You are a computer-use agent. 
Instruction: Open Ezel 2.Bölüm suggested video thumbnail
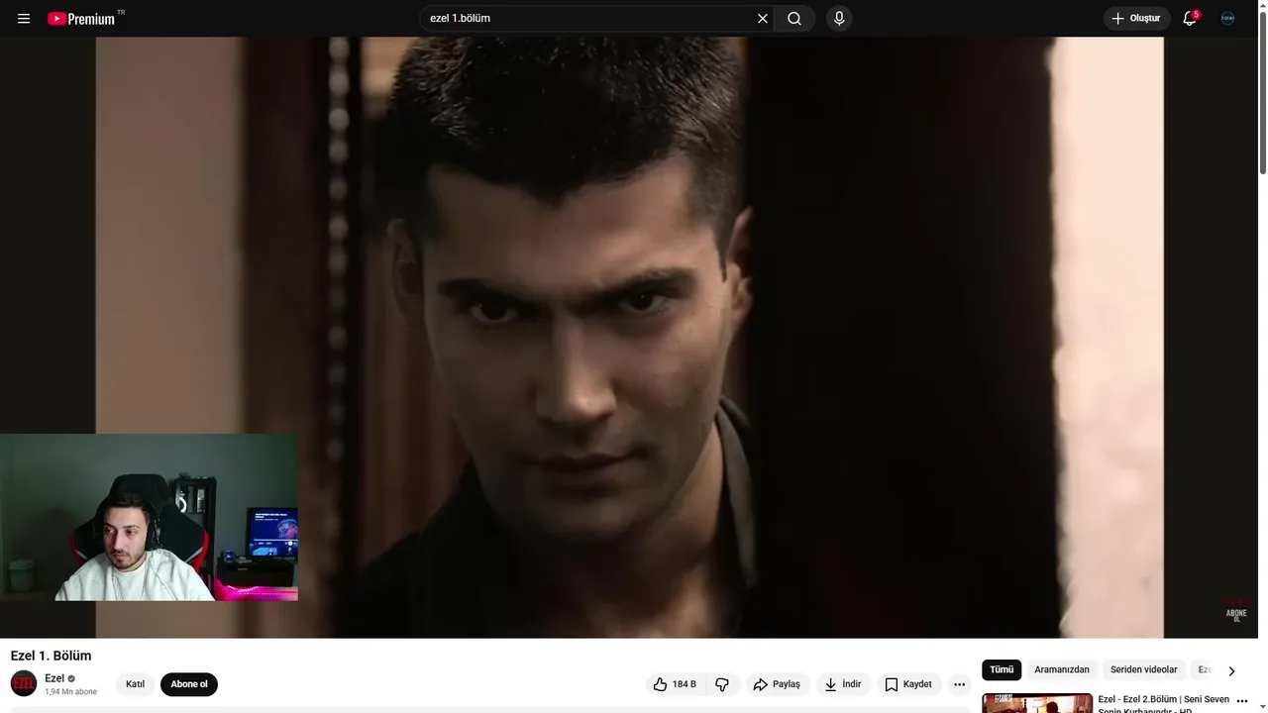click(x=1037, y=703)
